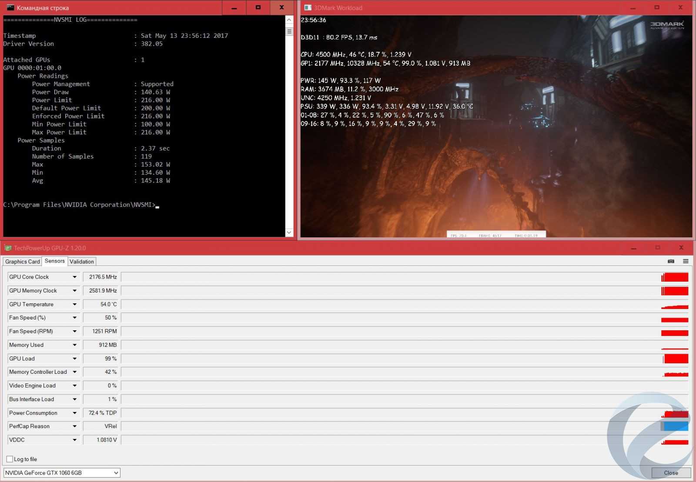
Task: Open the GPU-Z hamburger menu icon
Action: click(x=686, y=261)
